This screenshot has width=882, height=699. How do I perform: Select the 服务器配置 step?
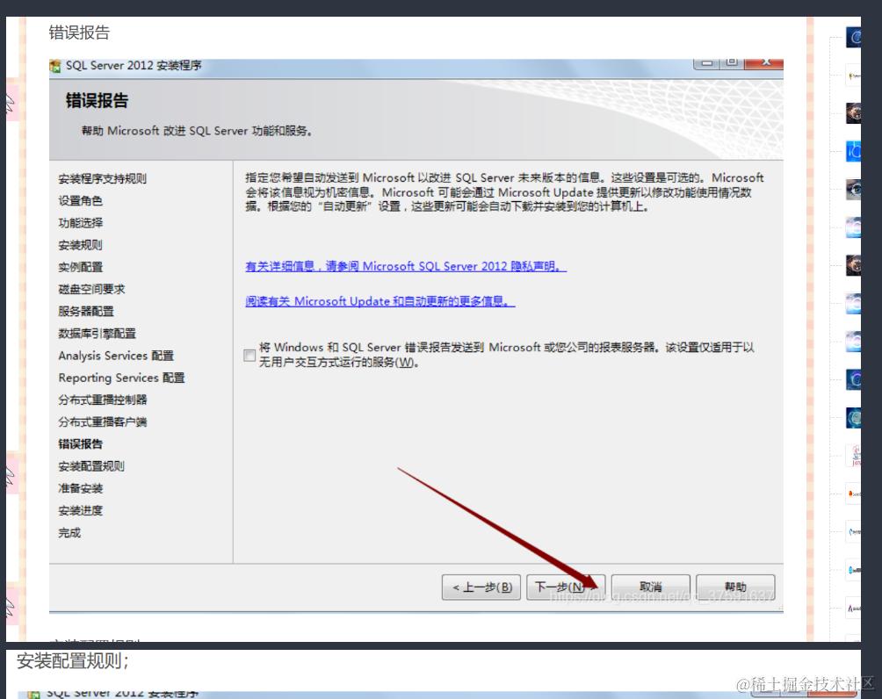click(x=86, y=311)
